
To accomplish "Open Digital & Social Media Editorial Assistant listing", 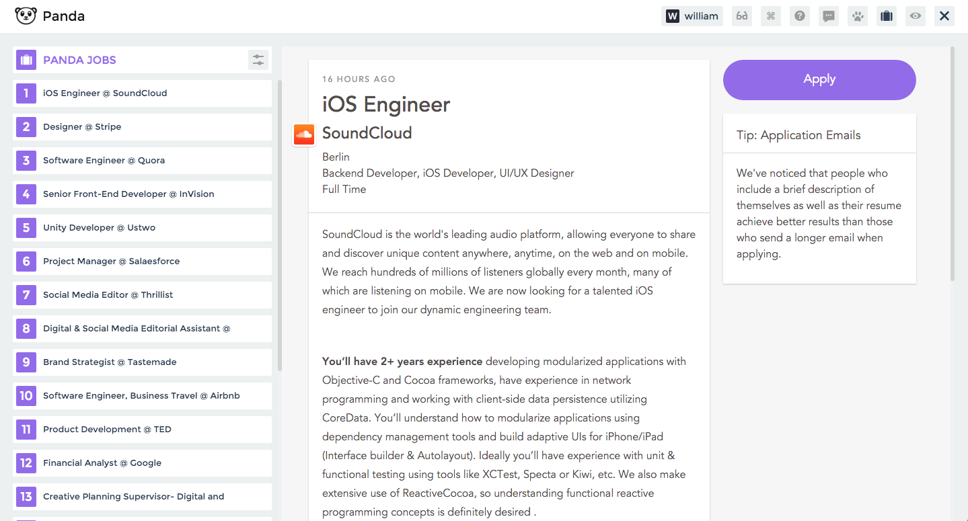I will [143, 329].
